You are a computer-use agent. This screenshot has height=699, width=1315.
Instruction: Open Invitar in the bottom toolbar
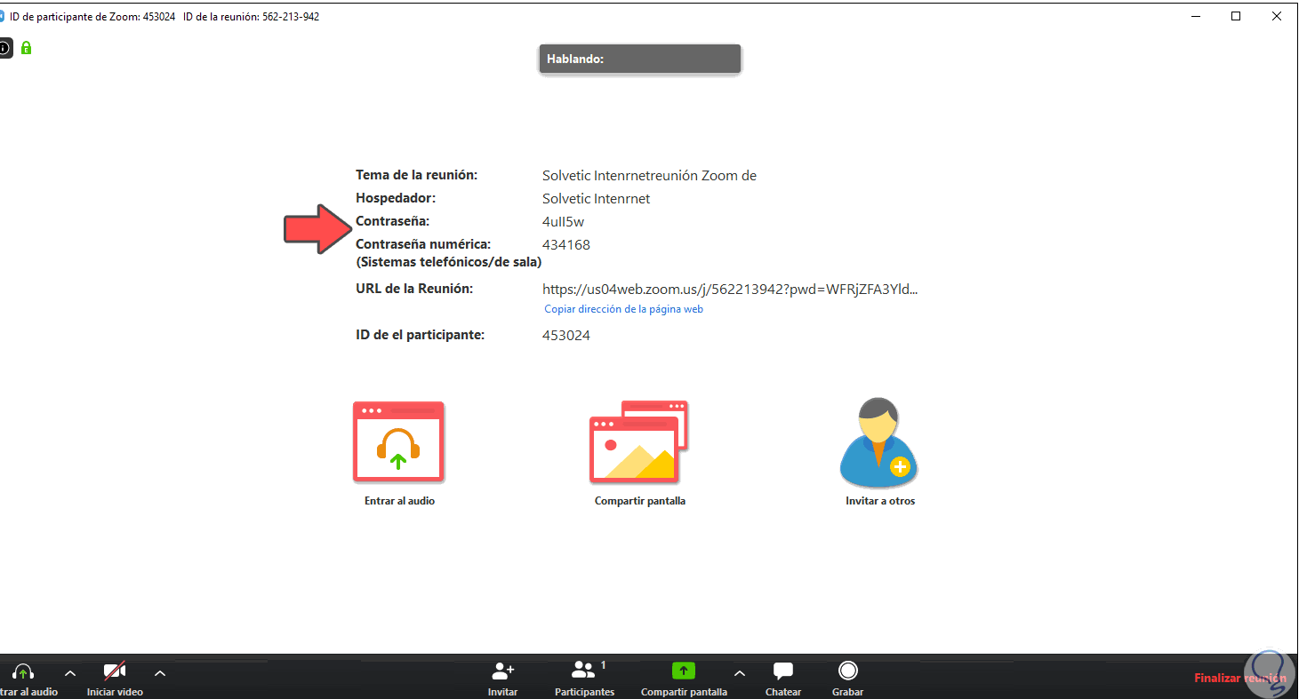click(x=503, y=679)
